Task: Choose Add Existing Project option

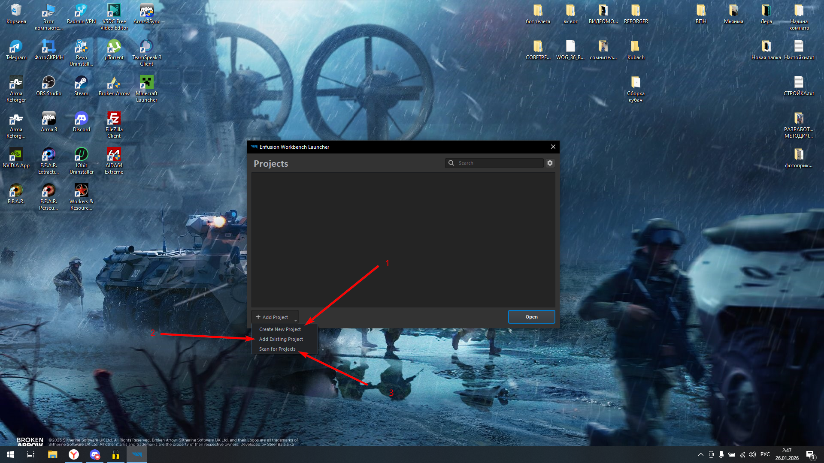Action: (281, 339)
